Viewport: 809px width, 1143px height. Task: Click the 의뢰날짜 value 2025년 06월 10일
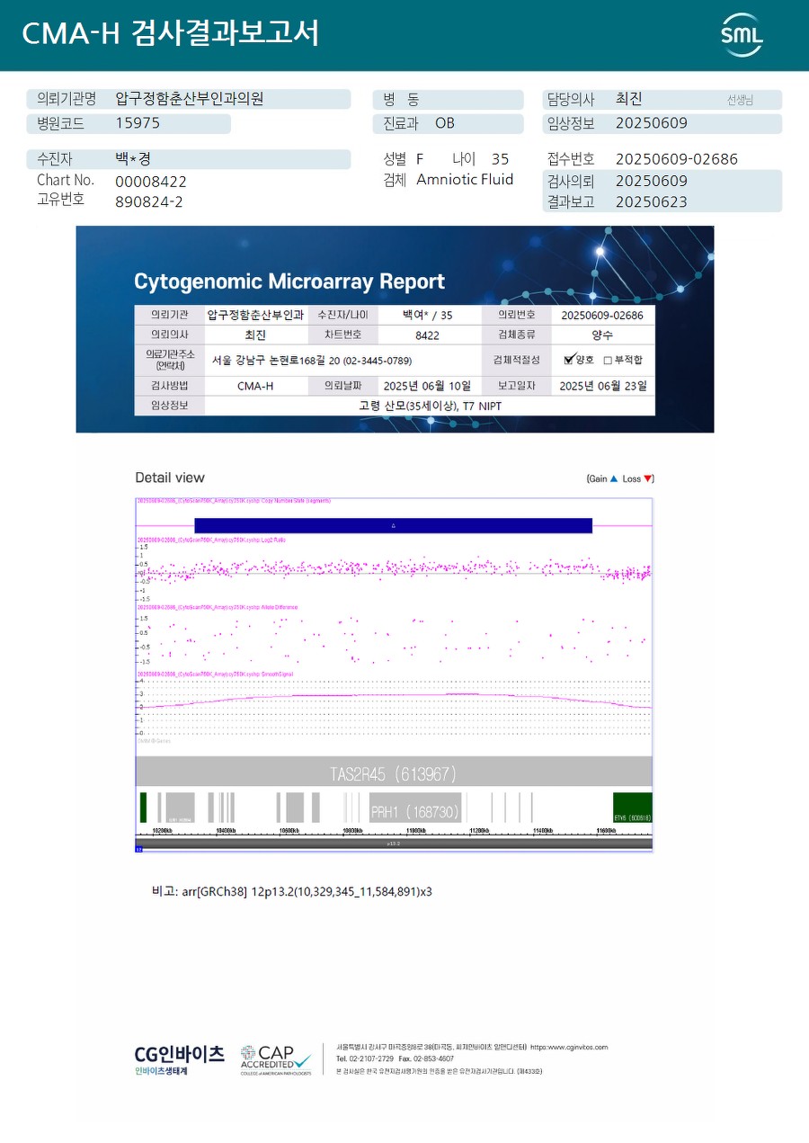point(427,386)
